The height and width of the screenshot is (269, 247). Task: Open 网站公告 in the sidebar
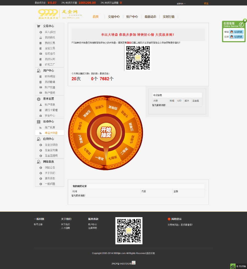(50, 168)
